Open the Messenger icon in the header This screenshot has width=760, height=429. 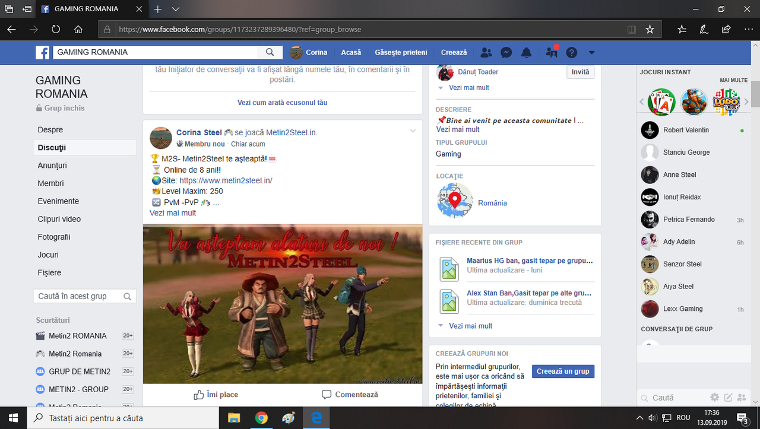point(506,52)
